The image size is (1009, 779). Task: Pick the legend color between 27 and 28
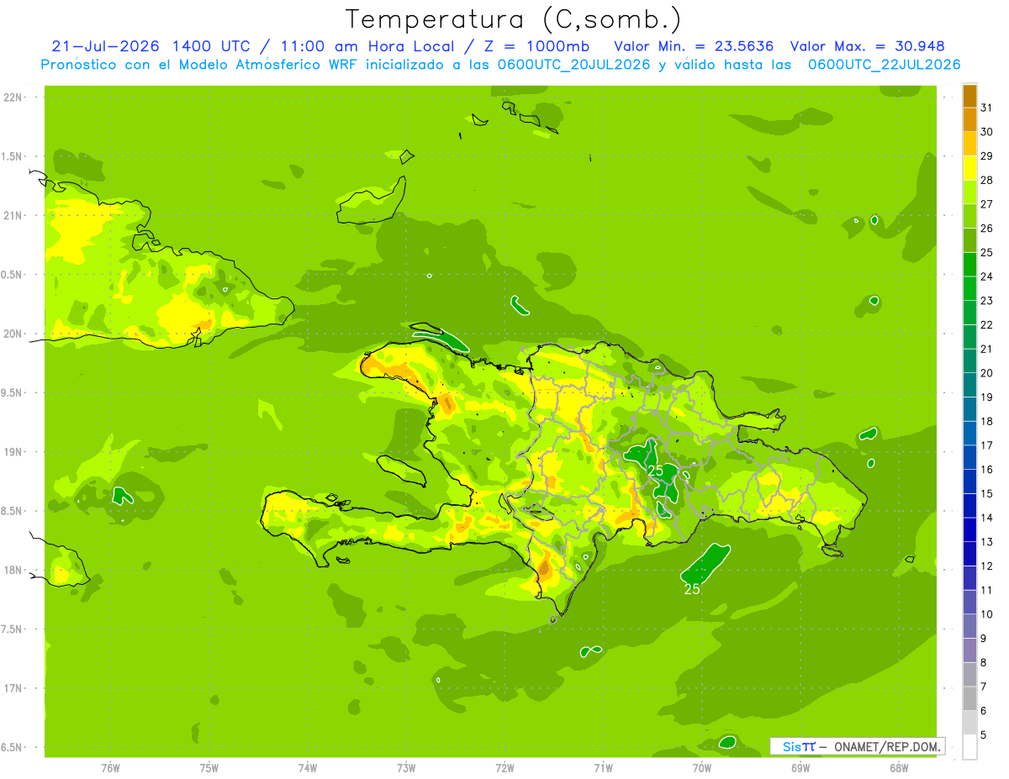[x=969, y=192]
